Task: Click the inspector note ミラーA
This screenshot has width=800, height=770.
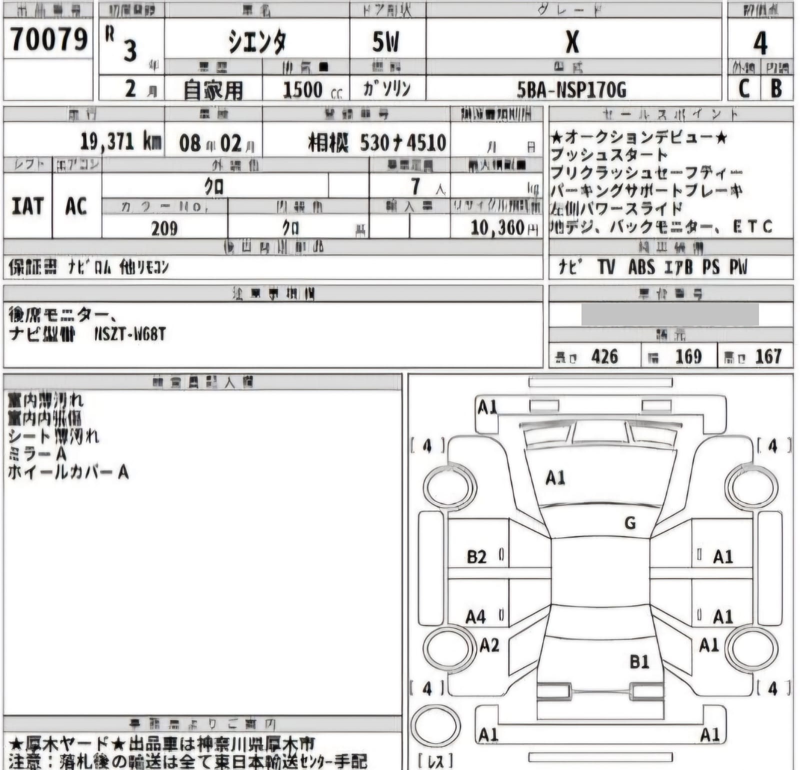Action: click(37, 454)
